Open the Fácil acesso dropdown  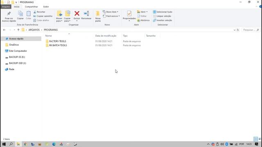coord(111,16)
